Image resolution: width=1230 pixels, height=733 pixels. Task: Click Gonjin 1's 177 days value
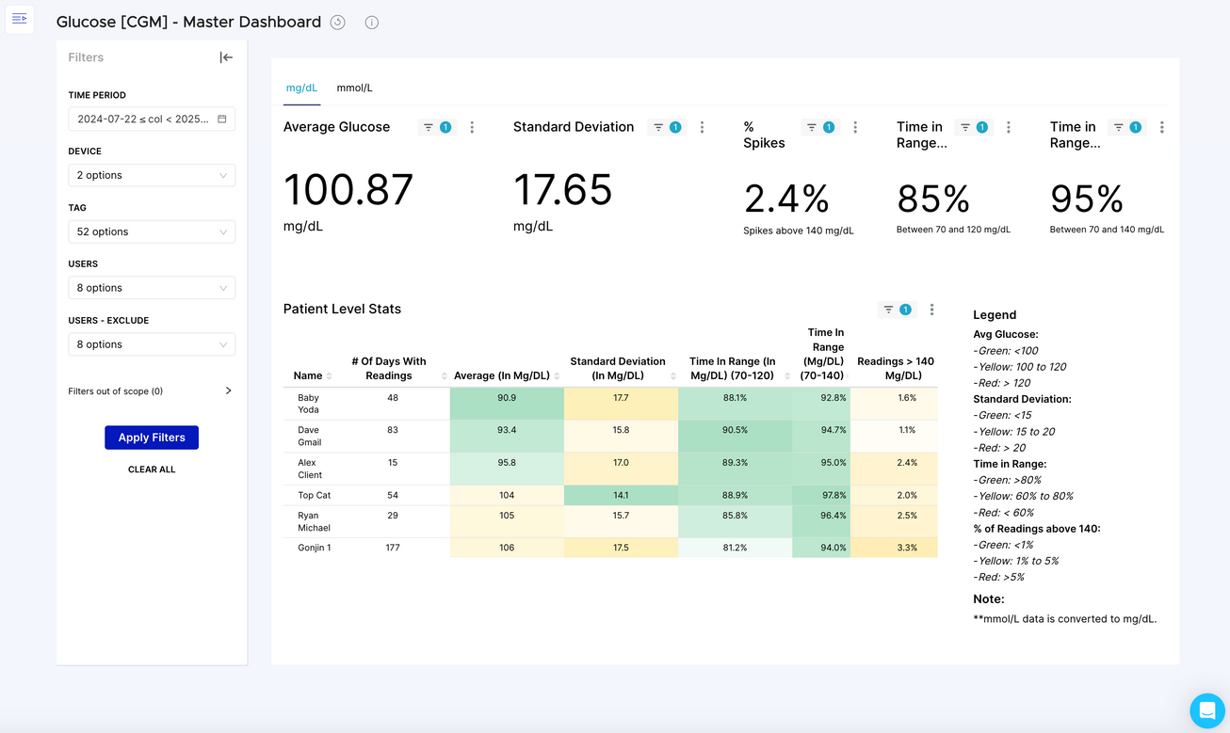pos(393,548)
